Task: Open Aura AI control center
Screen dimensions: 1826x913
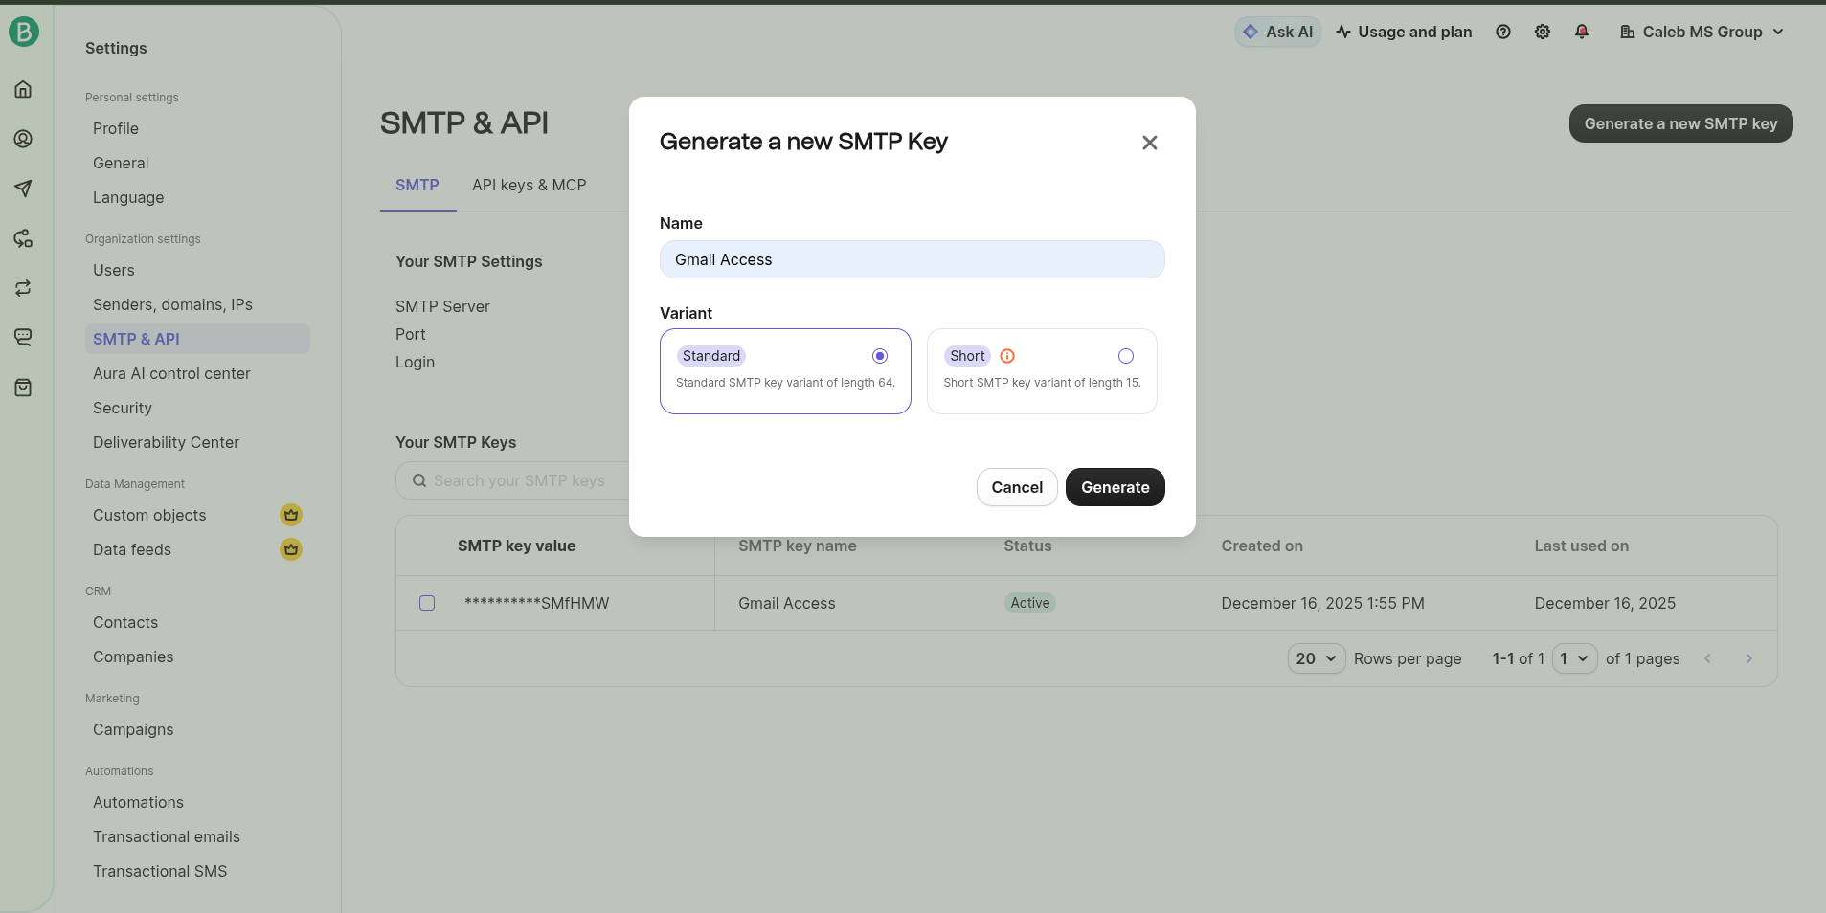Action: pyautogui.click(x=171, y=373)
